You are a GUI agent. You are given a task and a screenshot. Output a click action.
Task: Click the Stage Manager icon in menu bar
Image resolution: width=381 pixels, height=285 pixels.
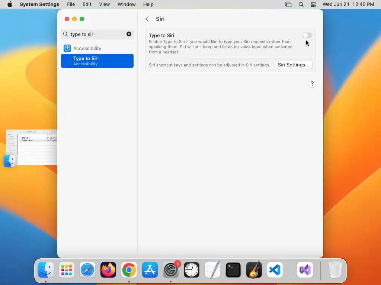pos(288,4)
